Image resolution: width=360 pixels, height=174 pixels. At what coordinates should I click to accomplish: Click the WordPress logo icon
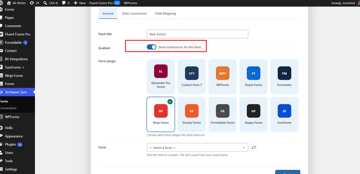(1, 3)
